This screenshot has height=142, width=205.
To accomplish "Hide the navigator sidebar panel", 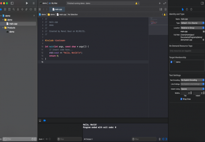I will 12,3.
